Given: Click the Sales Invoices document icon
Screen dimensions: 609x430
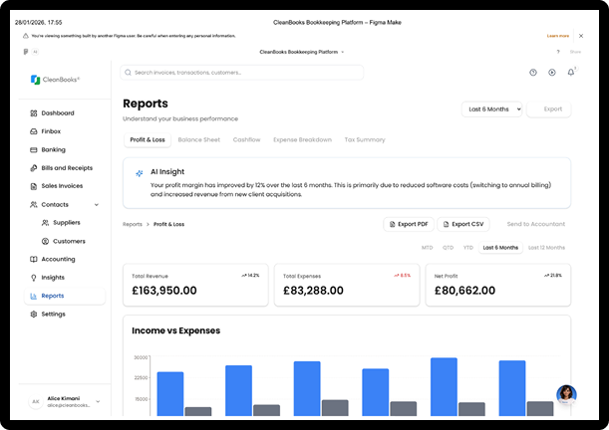Looking at the screenshot, I should pos(33,185).
